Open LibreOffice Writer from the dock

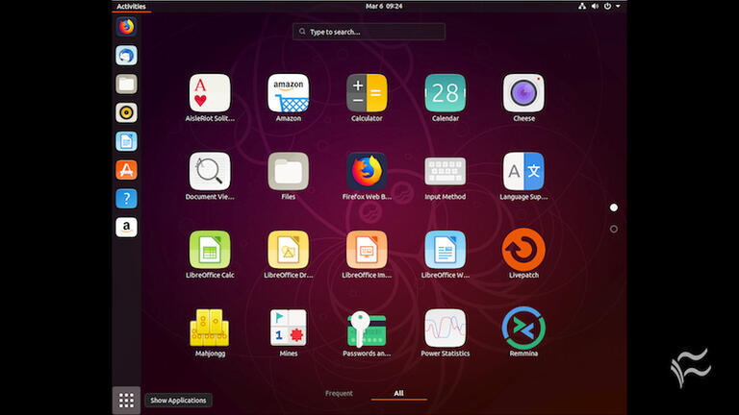[x=126, y=141]
